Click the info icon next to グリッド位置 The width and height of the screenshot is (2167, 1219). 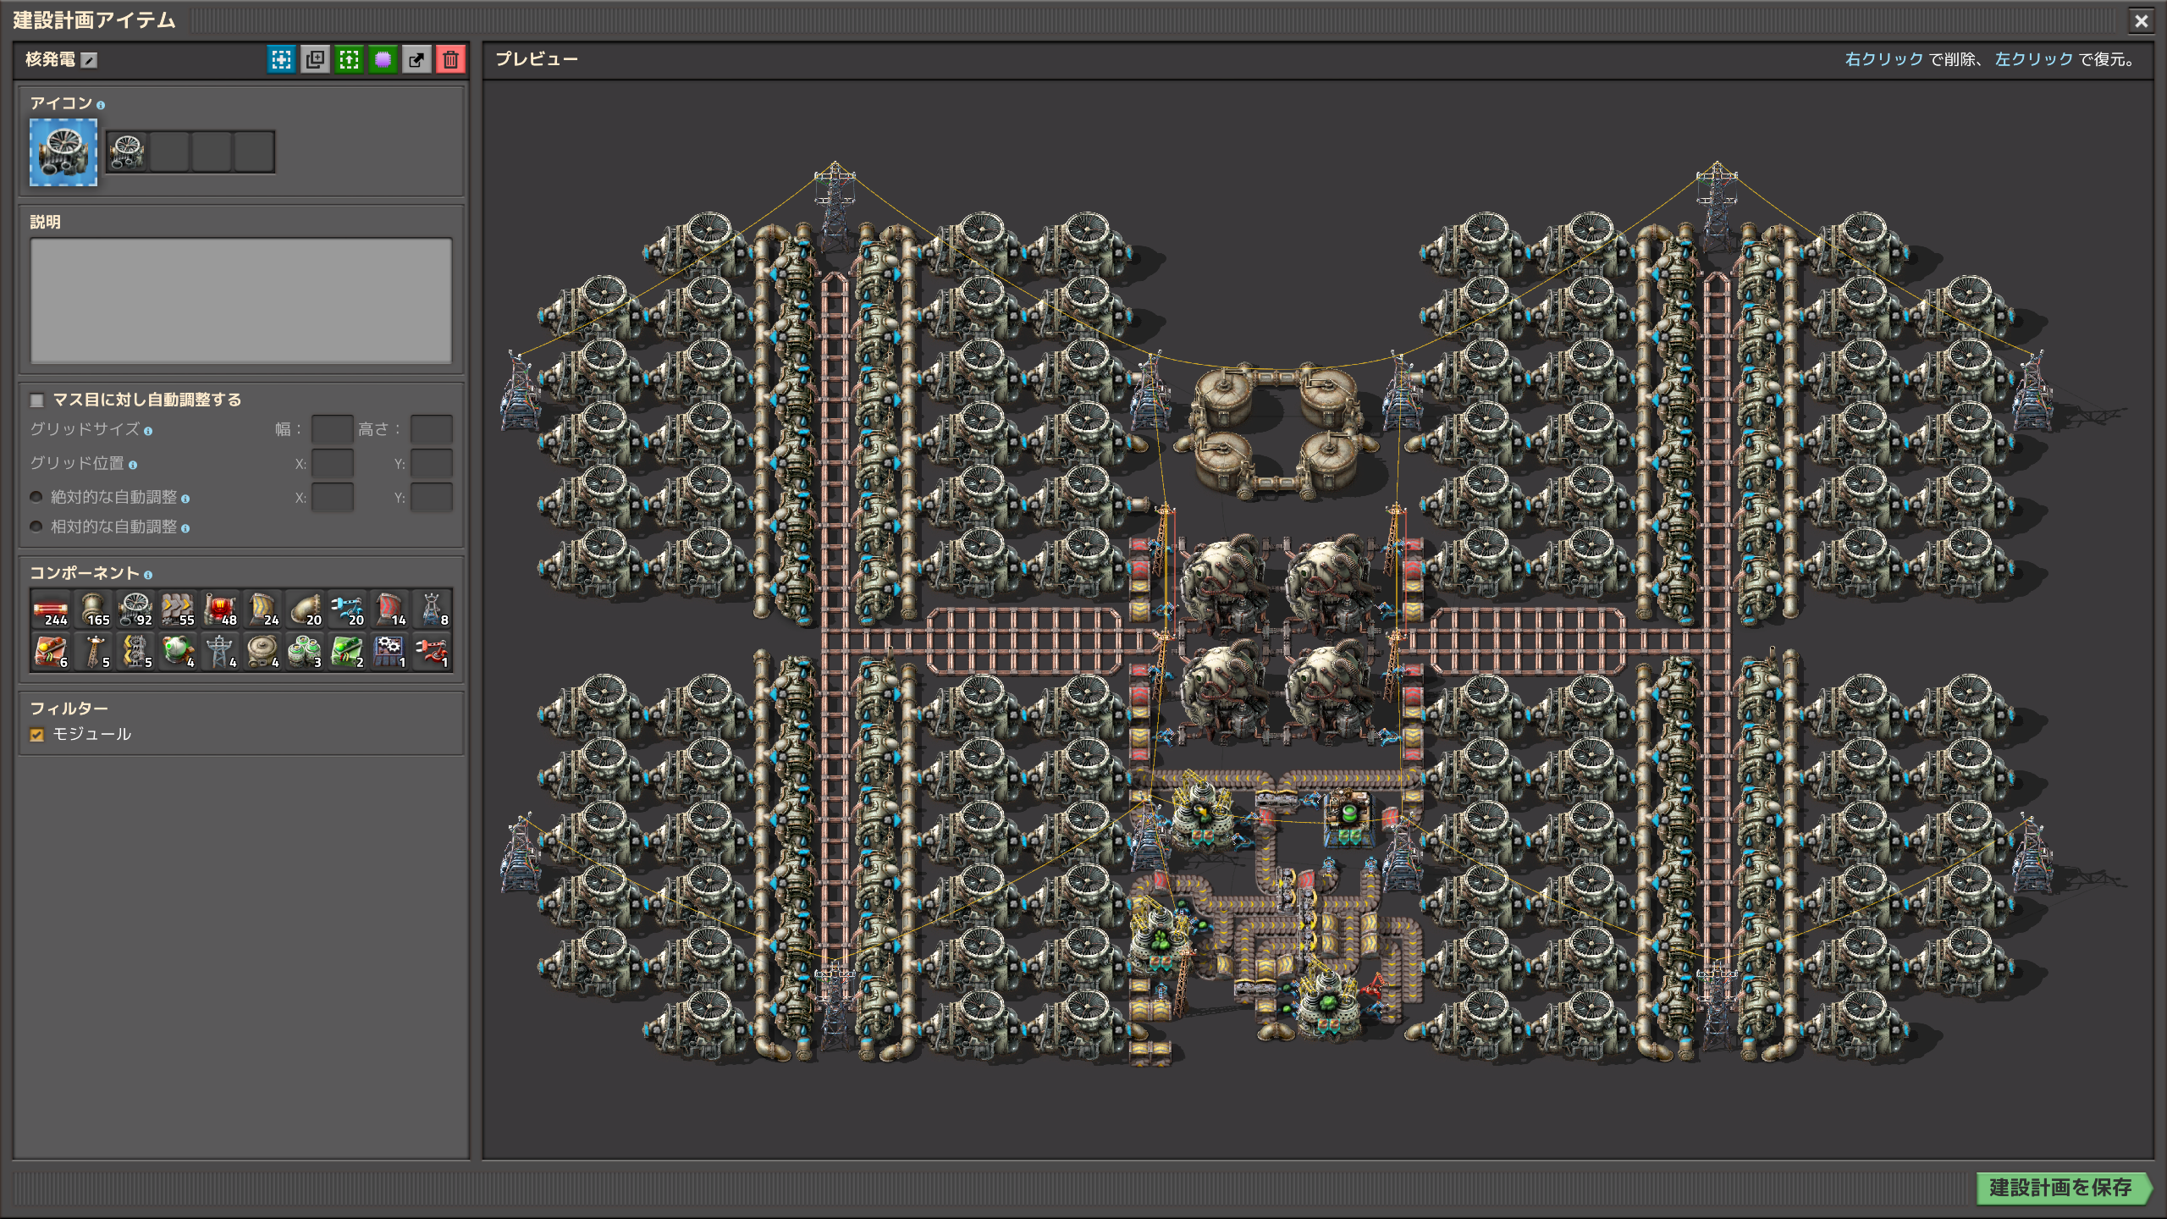[133, 465]
